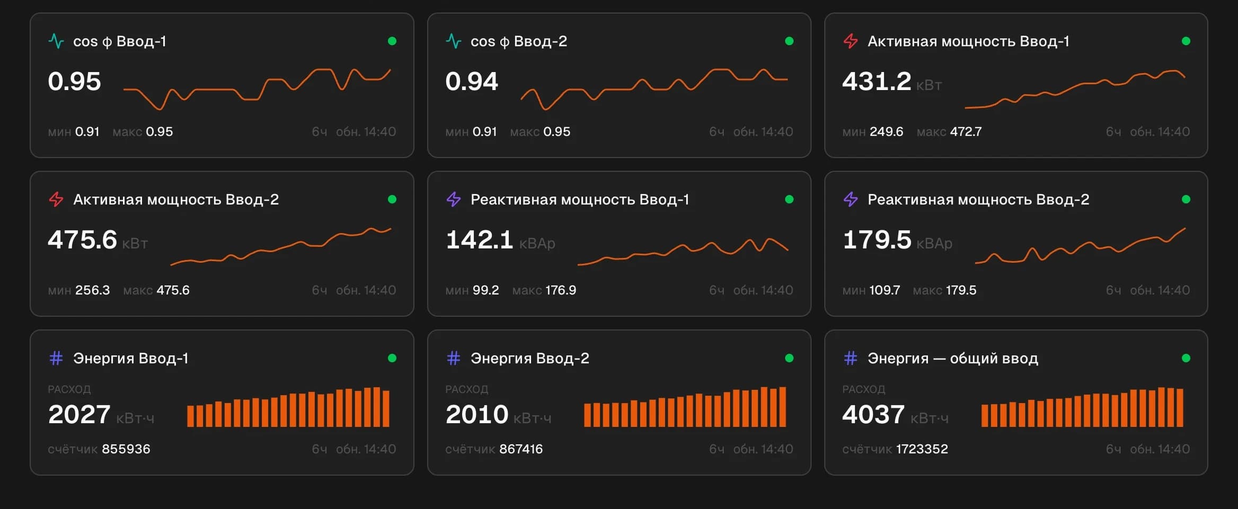The width and height of the screenshot is (1238, 509).
Task: Click the pulse icon on cos φ Ввод-1
Action: click(56, 41)
